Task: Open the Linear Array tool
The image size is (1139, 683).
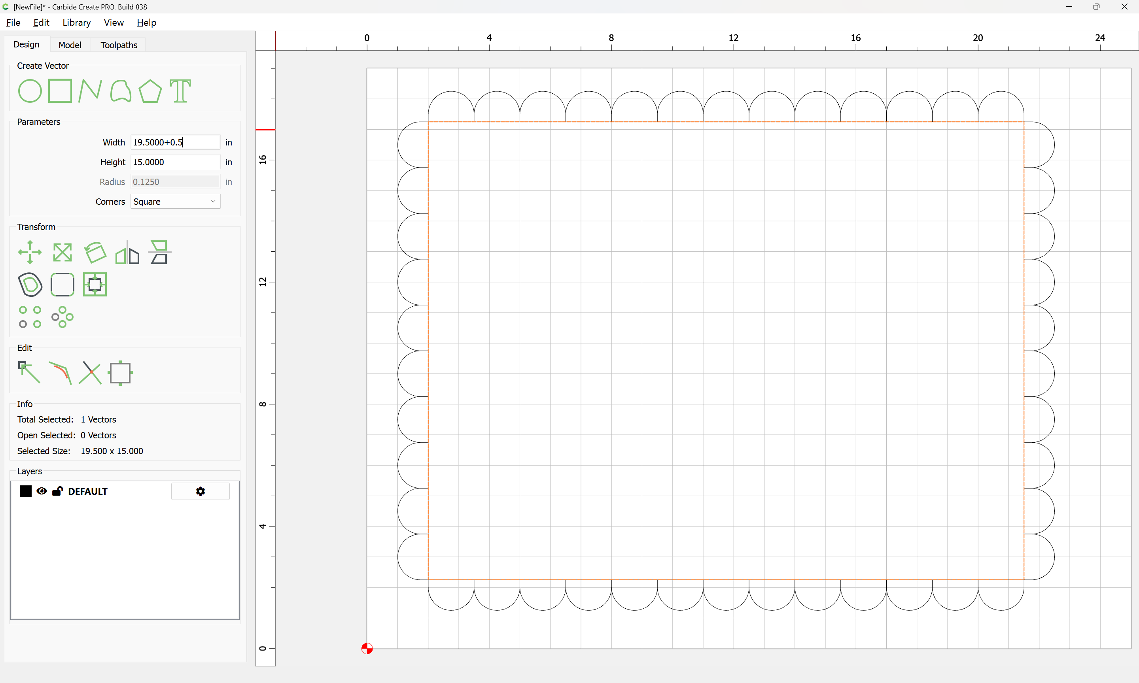Action: pyautogui.click(x=30, y=317)
